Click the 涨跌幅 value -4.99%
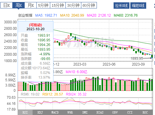Viewport: 155px width, 115px height. point(45,54)
